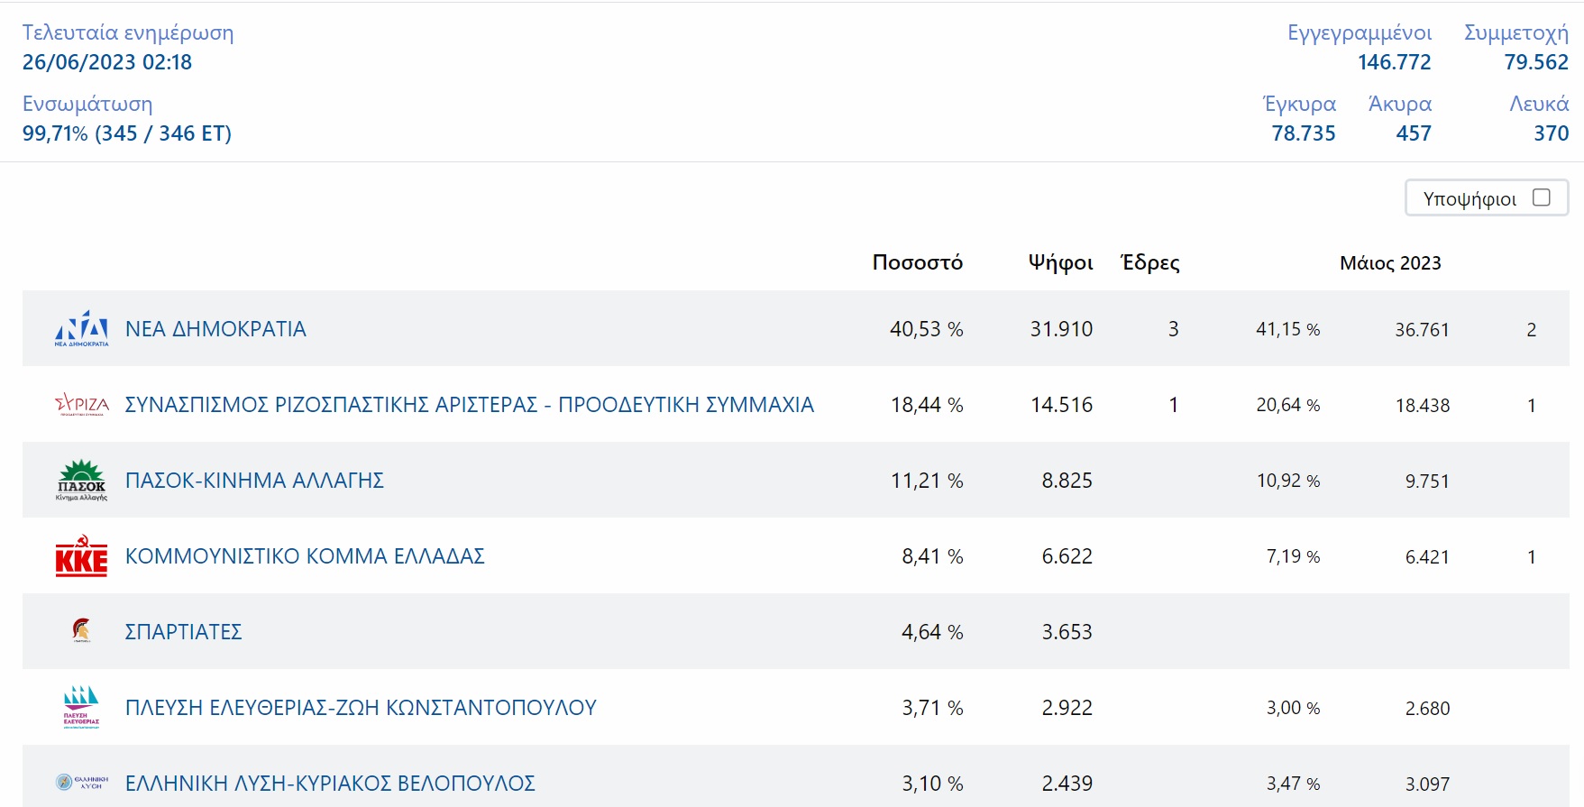Open ΚΟΜΜΟΥΝΙΣΤΙΚΟ ΚΟΜΜΑ ΕΛΛΑΔΑΣ results
The image size is (1584, 807).
[305, 556]
